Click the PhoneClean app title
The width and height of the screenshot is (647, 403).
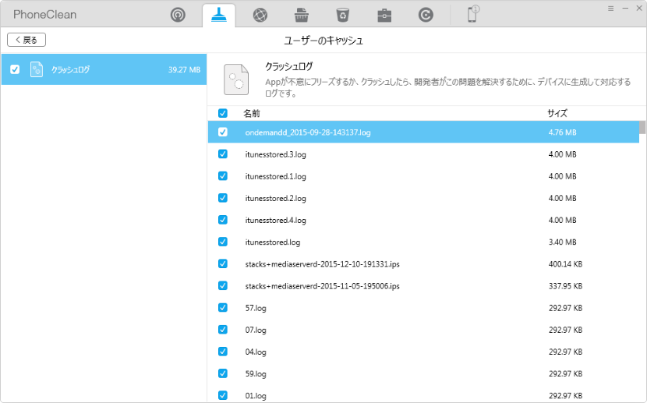pyautogui.click(x=45, y=15)
